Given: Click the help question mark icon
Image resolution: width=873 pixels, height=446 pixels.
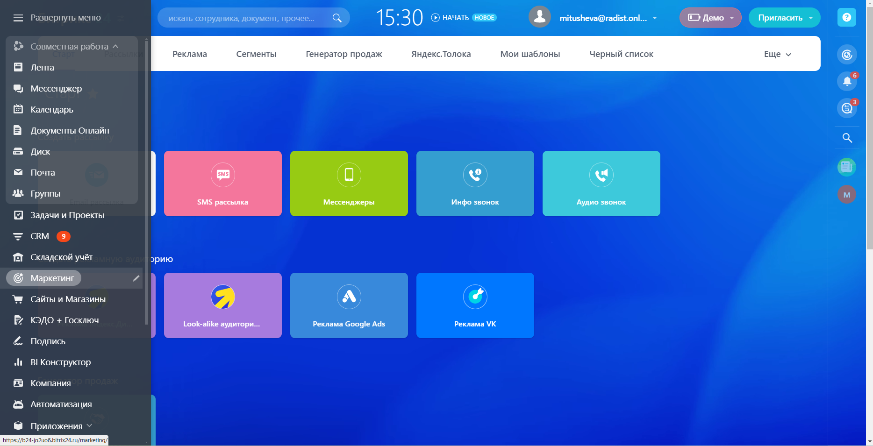Looking at the screenshot, I should (x=846, y=18).
